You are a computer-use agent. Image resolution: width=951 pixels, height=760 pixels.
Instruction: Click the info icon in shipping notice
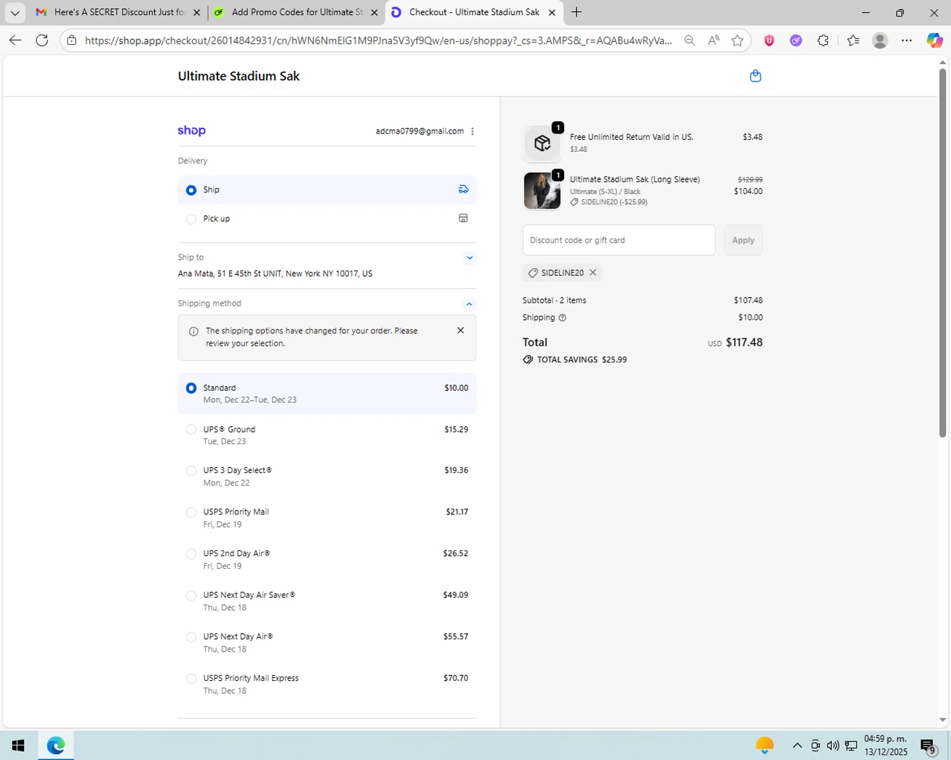point(193,331)
